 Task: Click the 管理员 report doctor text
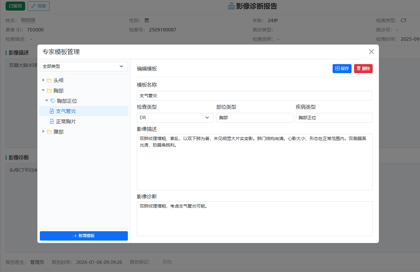(x=37, y=262)
